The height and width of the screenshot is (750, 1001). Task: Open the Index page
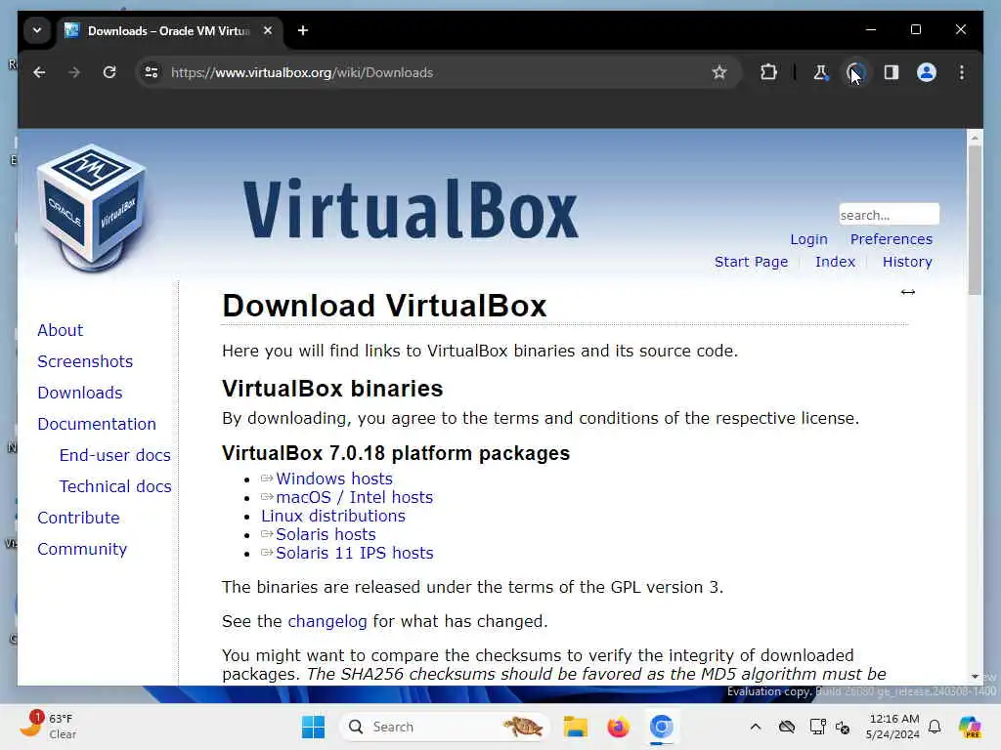pyautogui.click(x=835, y=262)
